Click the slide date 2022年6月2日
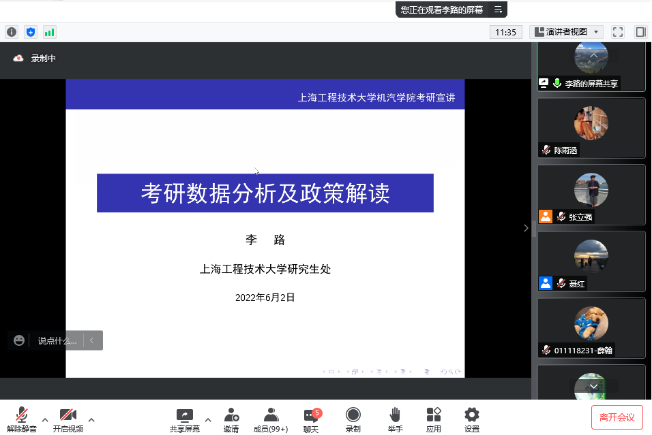The width and height of the screenshot is (652, 435). [x=265, y=297]
